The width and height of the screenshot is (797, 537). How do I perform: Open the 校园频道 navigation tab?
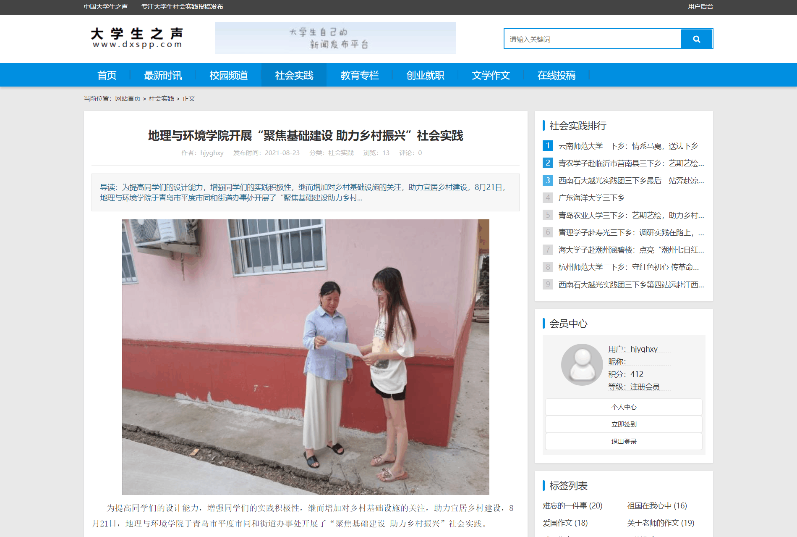[x=228, y=75]
